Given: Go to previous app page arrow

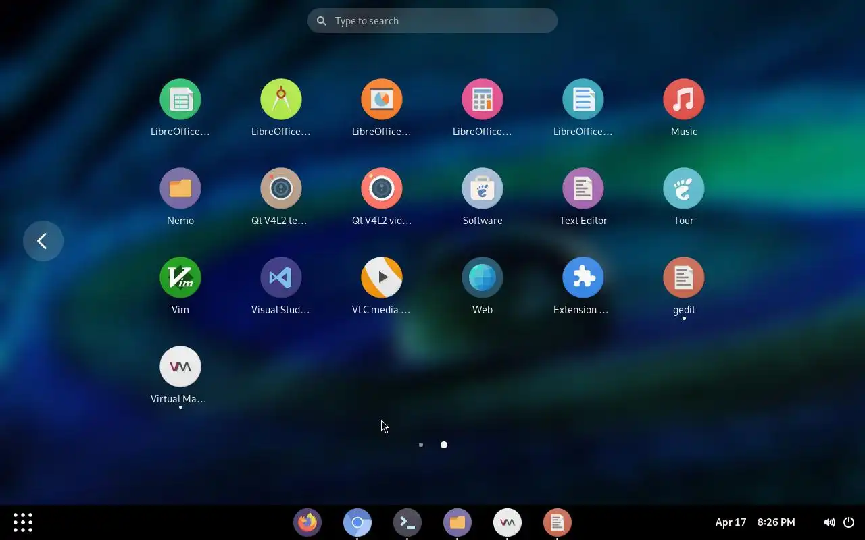Looking at the screenshot, I should [43, 241].
